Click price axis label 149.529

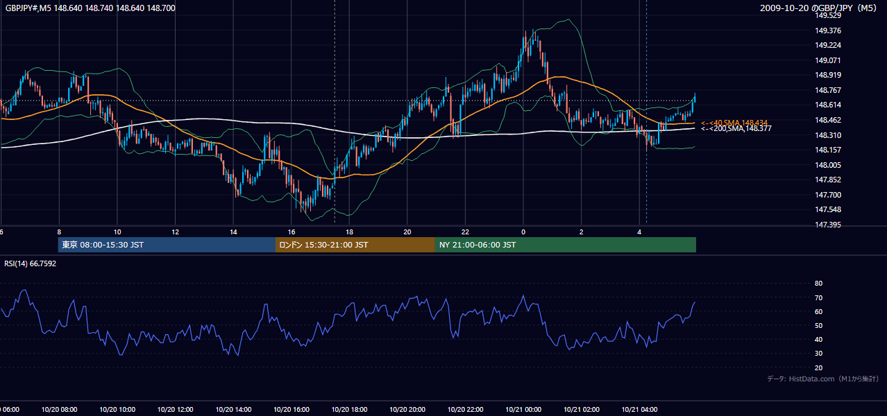(x=829, y=15)
